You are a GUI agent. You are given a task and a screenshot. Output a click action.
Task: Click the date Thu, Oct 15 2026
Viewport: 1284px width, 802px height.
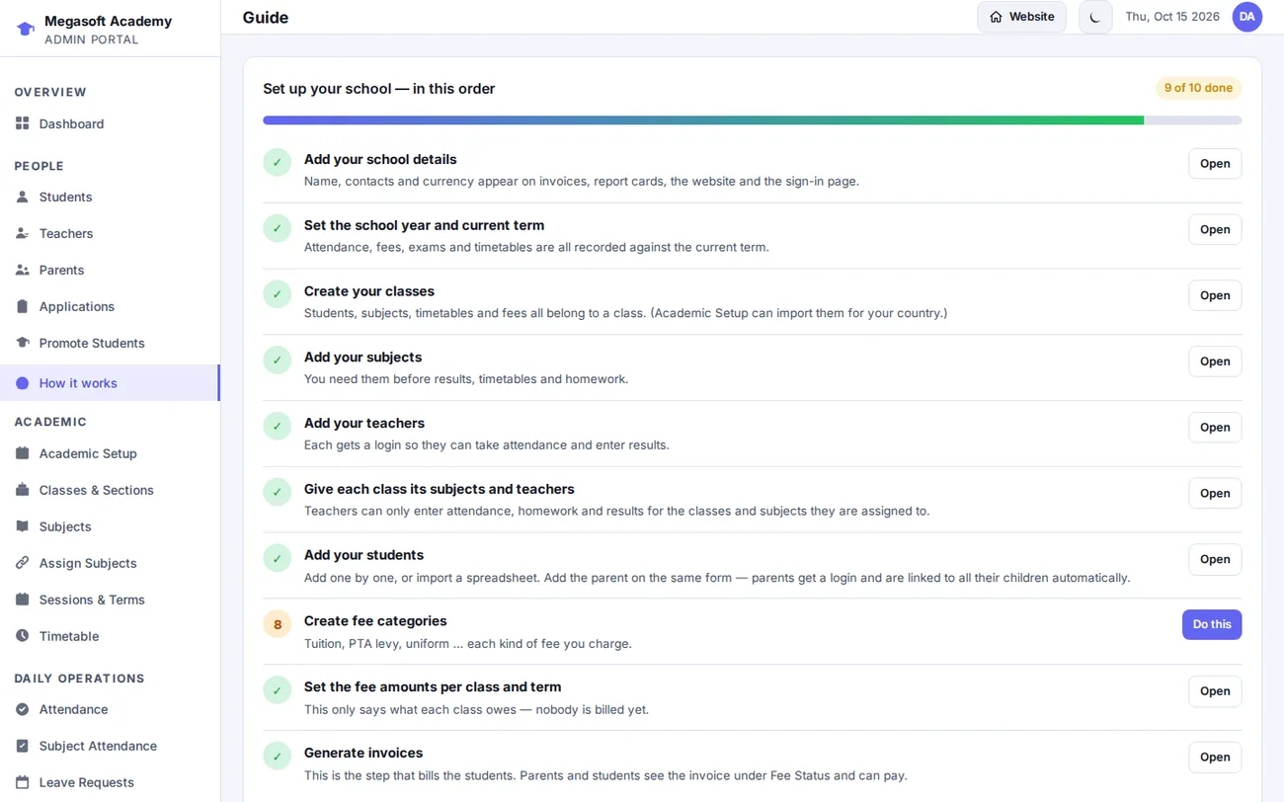[1172, 17]
